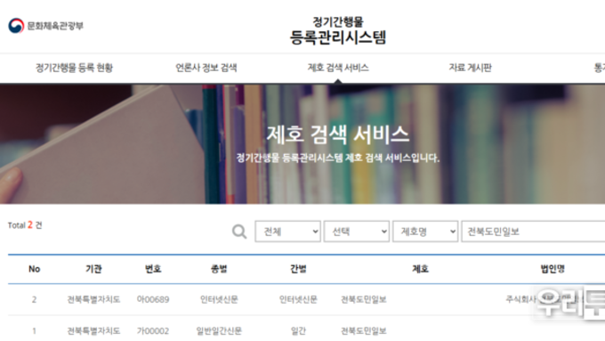
Task: Click the 정기간행물 등록관리시스템 site title
Action: coord(338,30)
